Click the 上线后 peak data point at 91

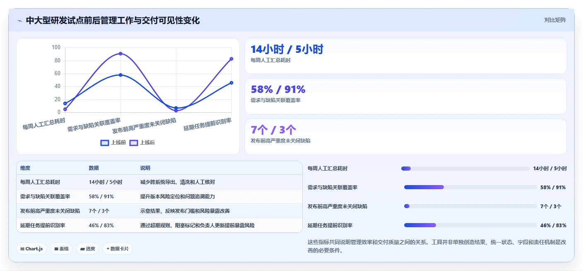[120, 54]
